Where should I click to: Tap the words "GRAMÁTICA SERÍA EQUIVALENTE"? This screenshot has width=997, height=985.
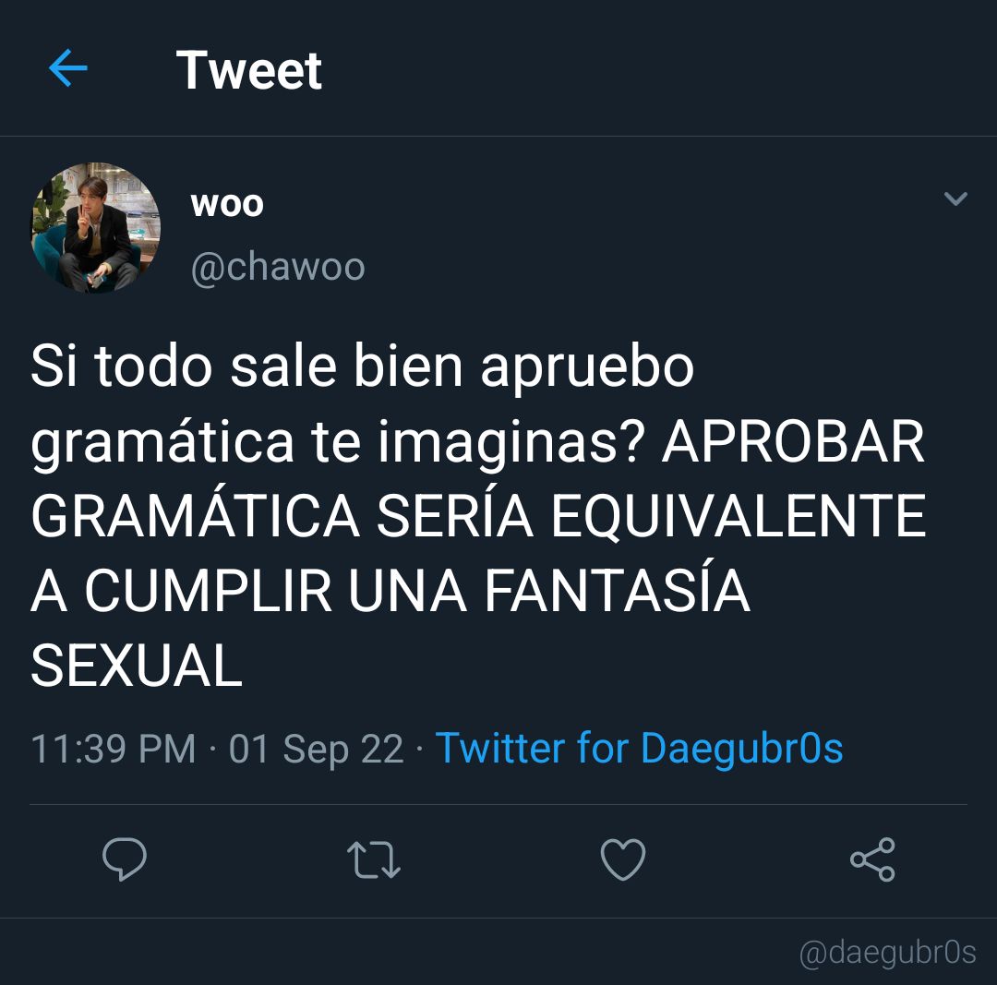[x=478, y=516]
